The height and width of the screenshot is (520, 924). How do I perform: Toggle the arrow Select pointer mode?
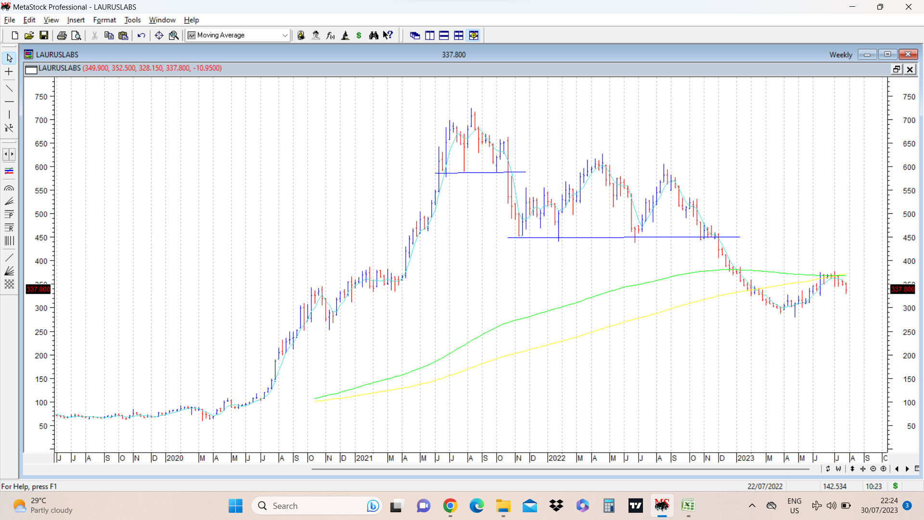pos(9,58)
